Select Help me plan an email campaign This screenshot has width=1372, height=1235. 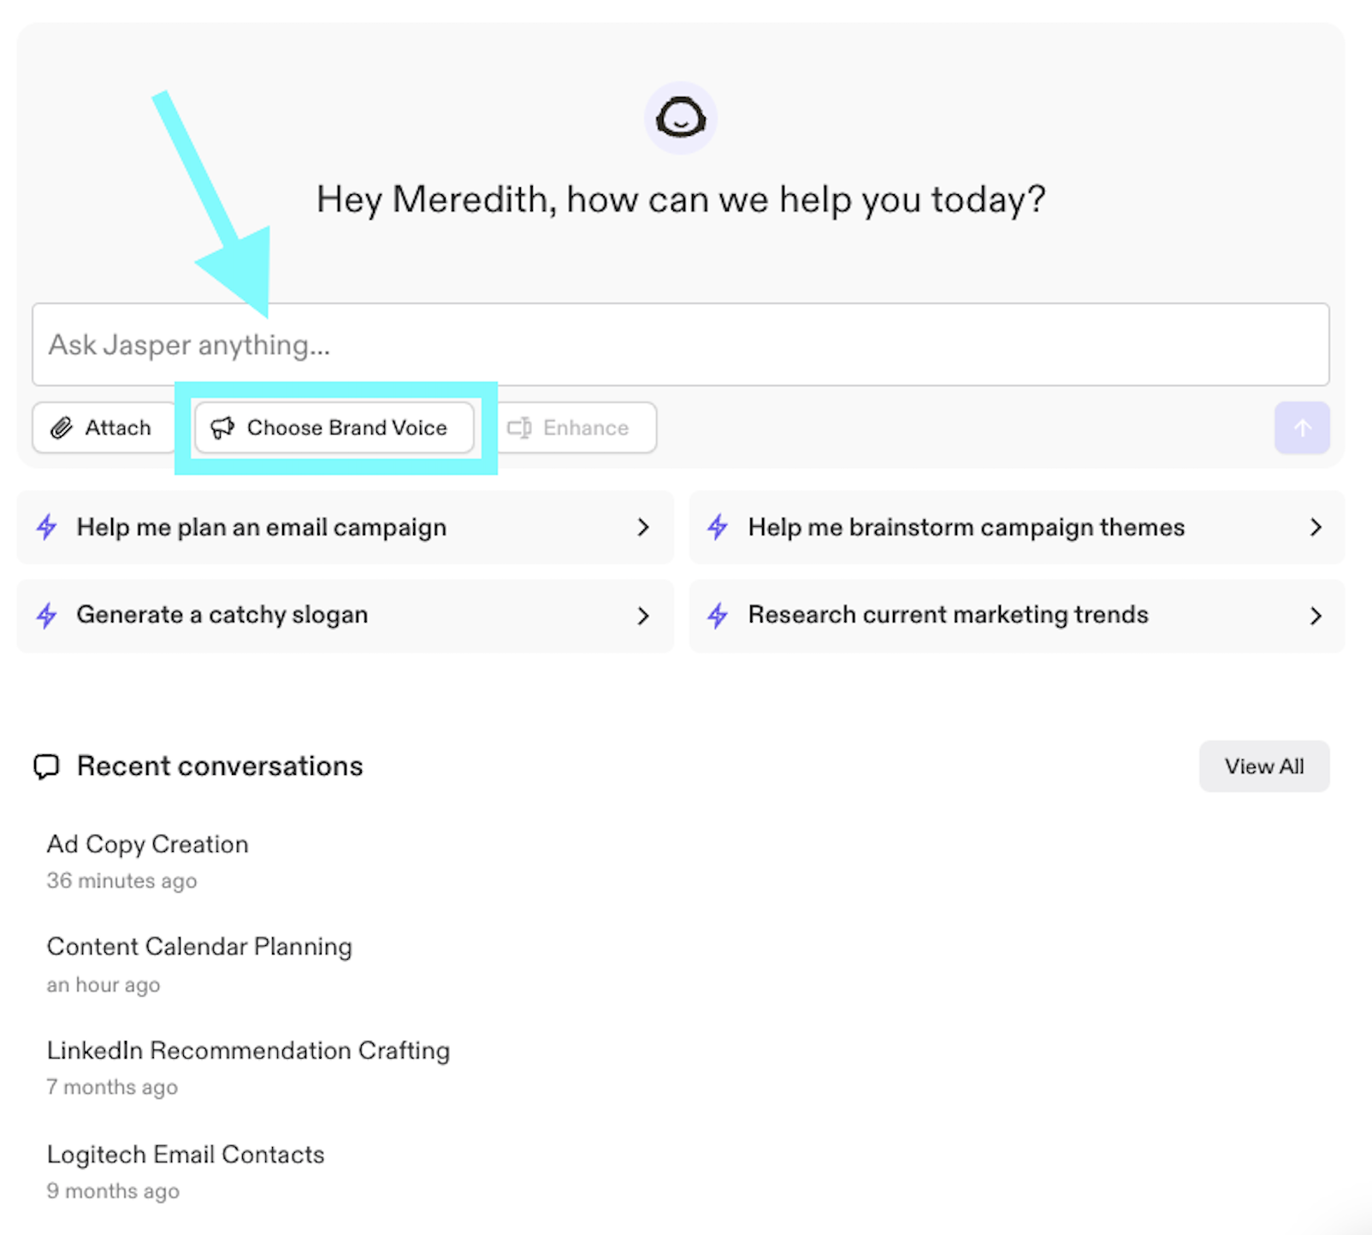[346, 528]
